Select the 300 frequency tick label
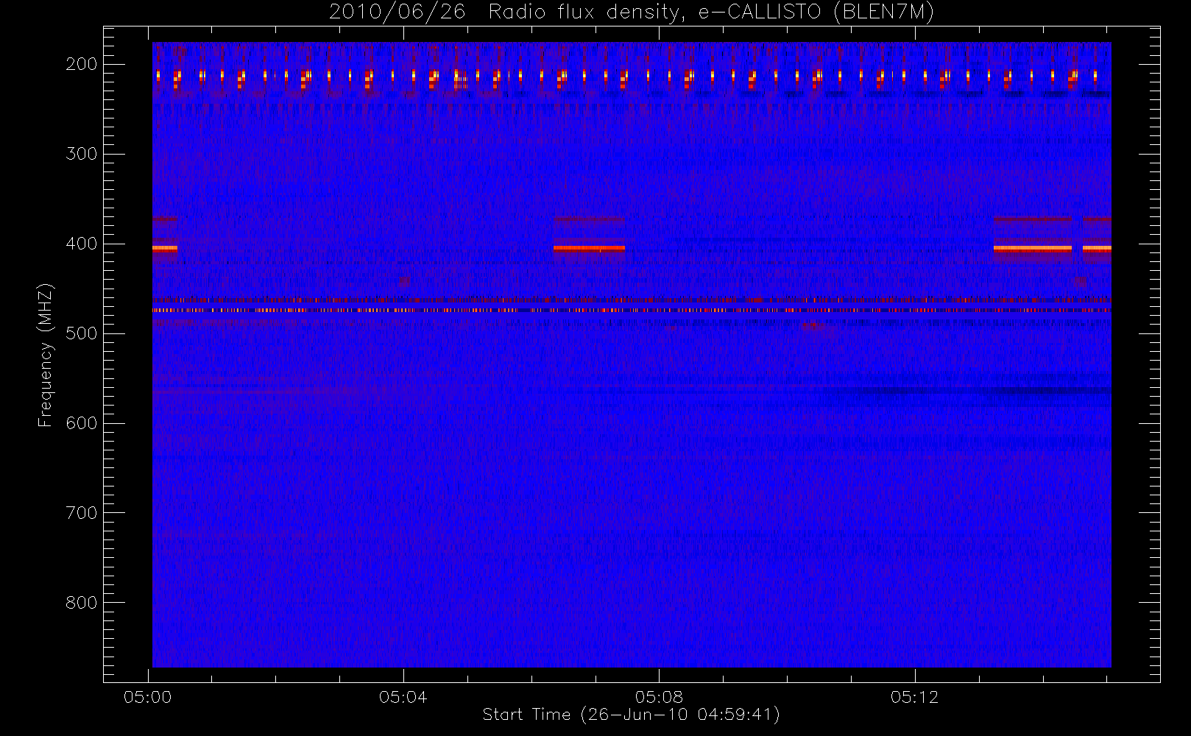Image resolution: width=1191 pixels, height=736 pixels. [x=82, y=154]
